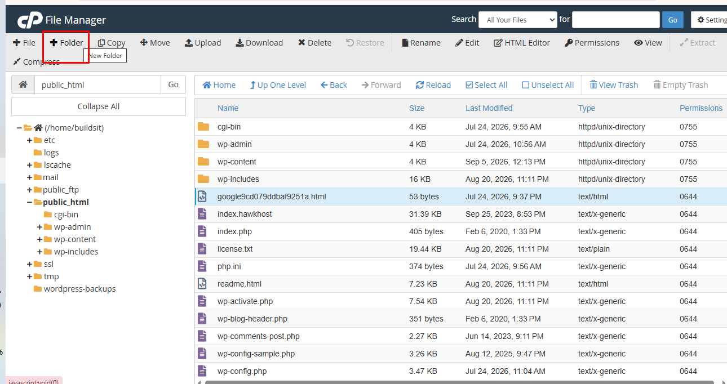Click the wp-config.php file icon
Viewport: 727px width, 384px height.
click(x=202, y=371)
